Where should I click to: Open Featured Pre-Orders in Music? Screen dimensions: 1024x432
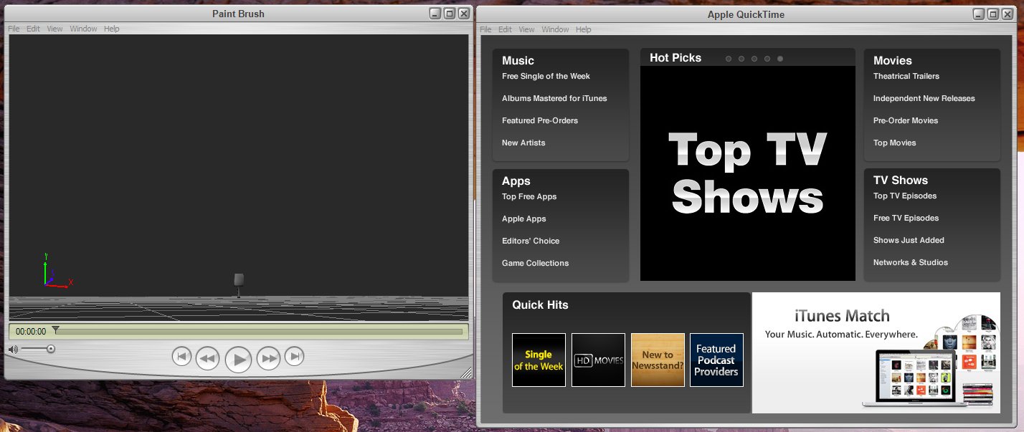540,120
